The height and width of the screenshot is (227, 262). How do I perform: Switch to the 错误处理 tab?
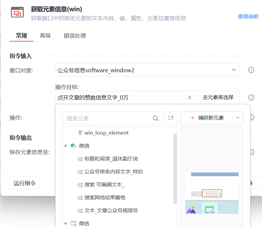75,35
